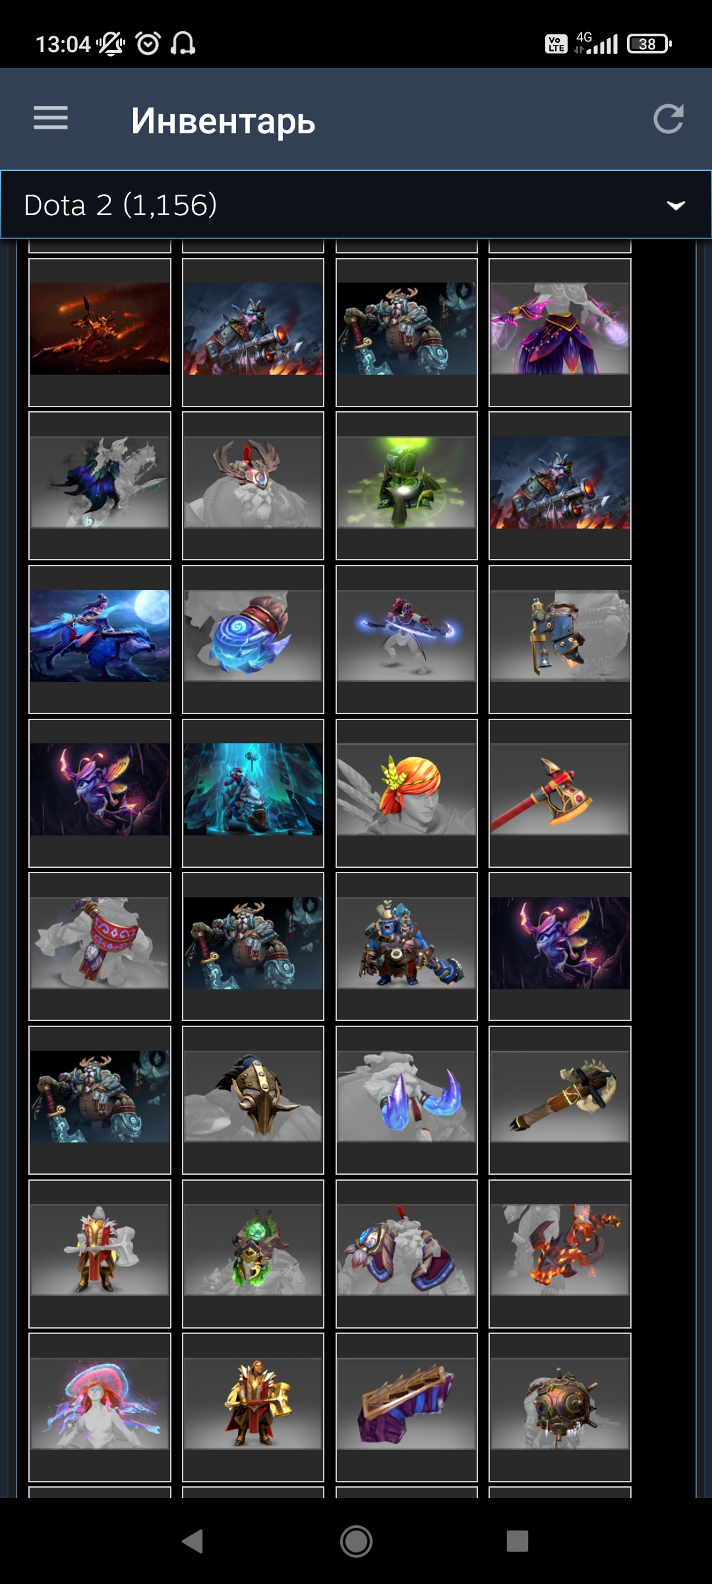Screen dimensions: 712x1584
Task: Select the blue crystal claws item
Action: tap(407, 1100)
